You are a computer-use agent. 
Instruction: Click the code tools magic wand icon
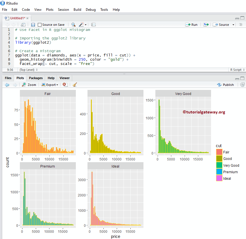click(x=81, y=24)
